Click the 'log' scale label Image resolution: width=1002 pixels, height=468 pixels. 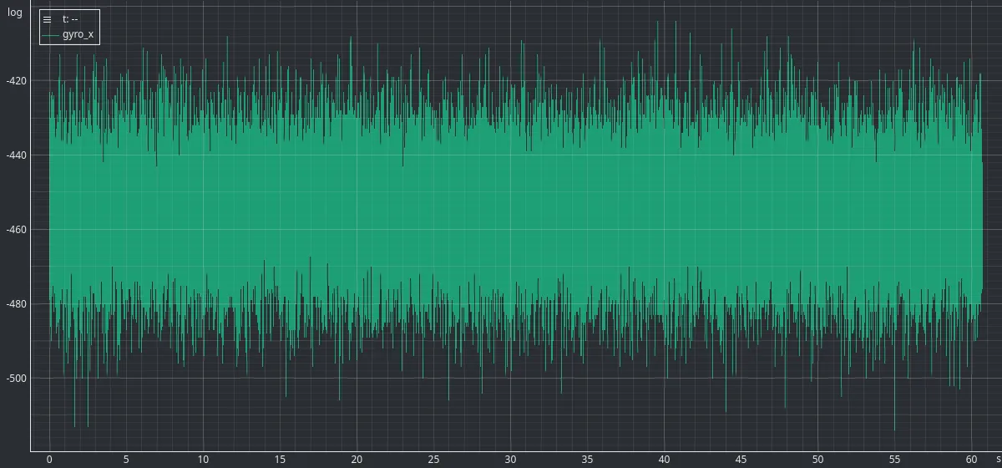click(x=15, y=13)
